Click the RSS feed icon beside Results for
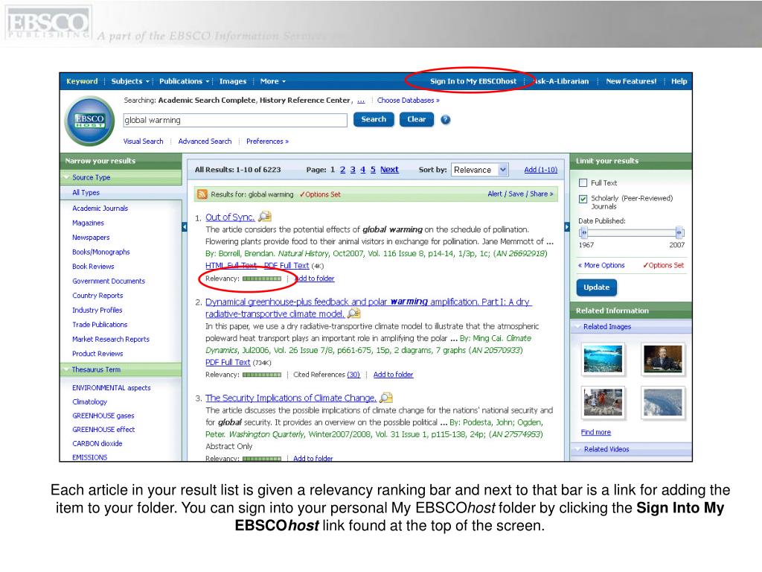Viewport: 762px width, 572px height. coord(202,194)
